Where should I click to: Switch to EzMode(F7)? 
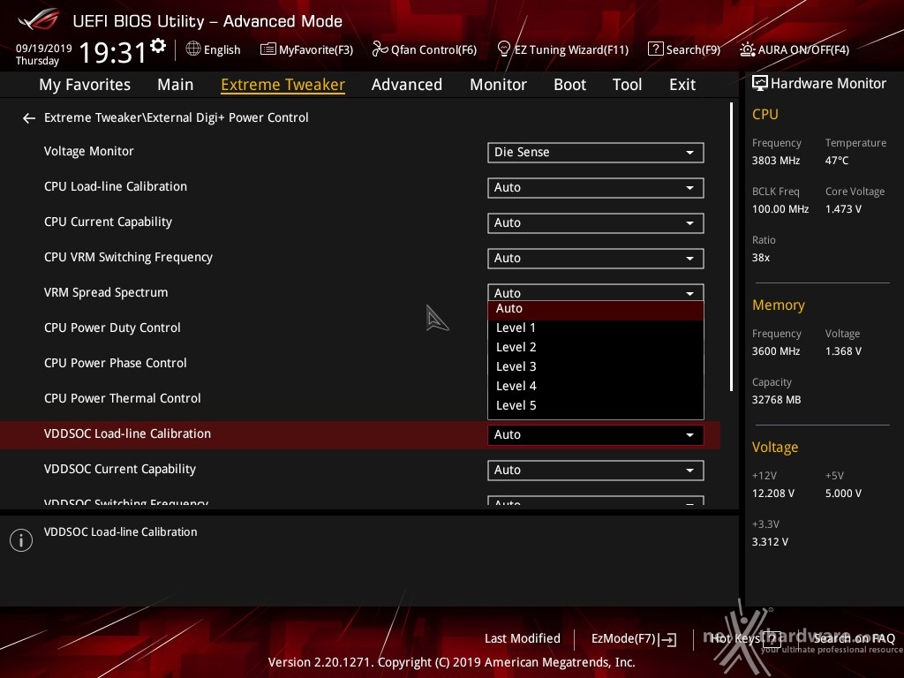[x=634, y=639]
